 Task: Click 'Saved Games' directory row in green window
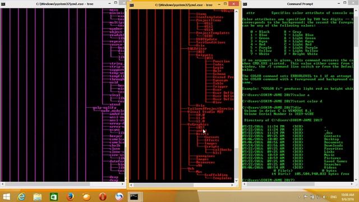[x=294, y=161]
